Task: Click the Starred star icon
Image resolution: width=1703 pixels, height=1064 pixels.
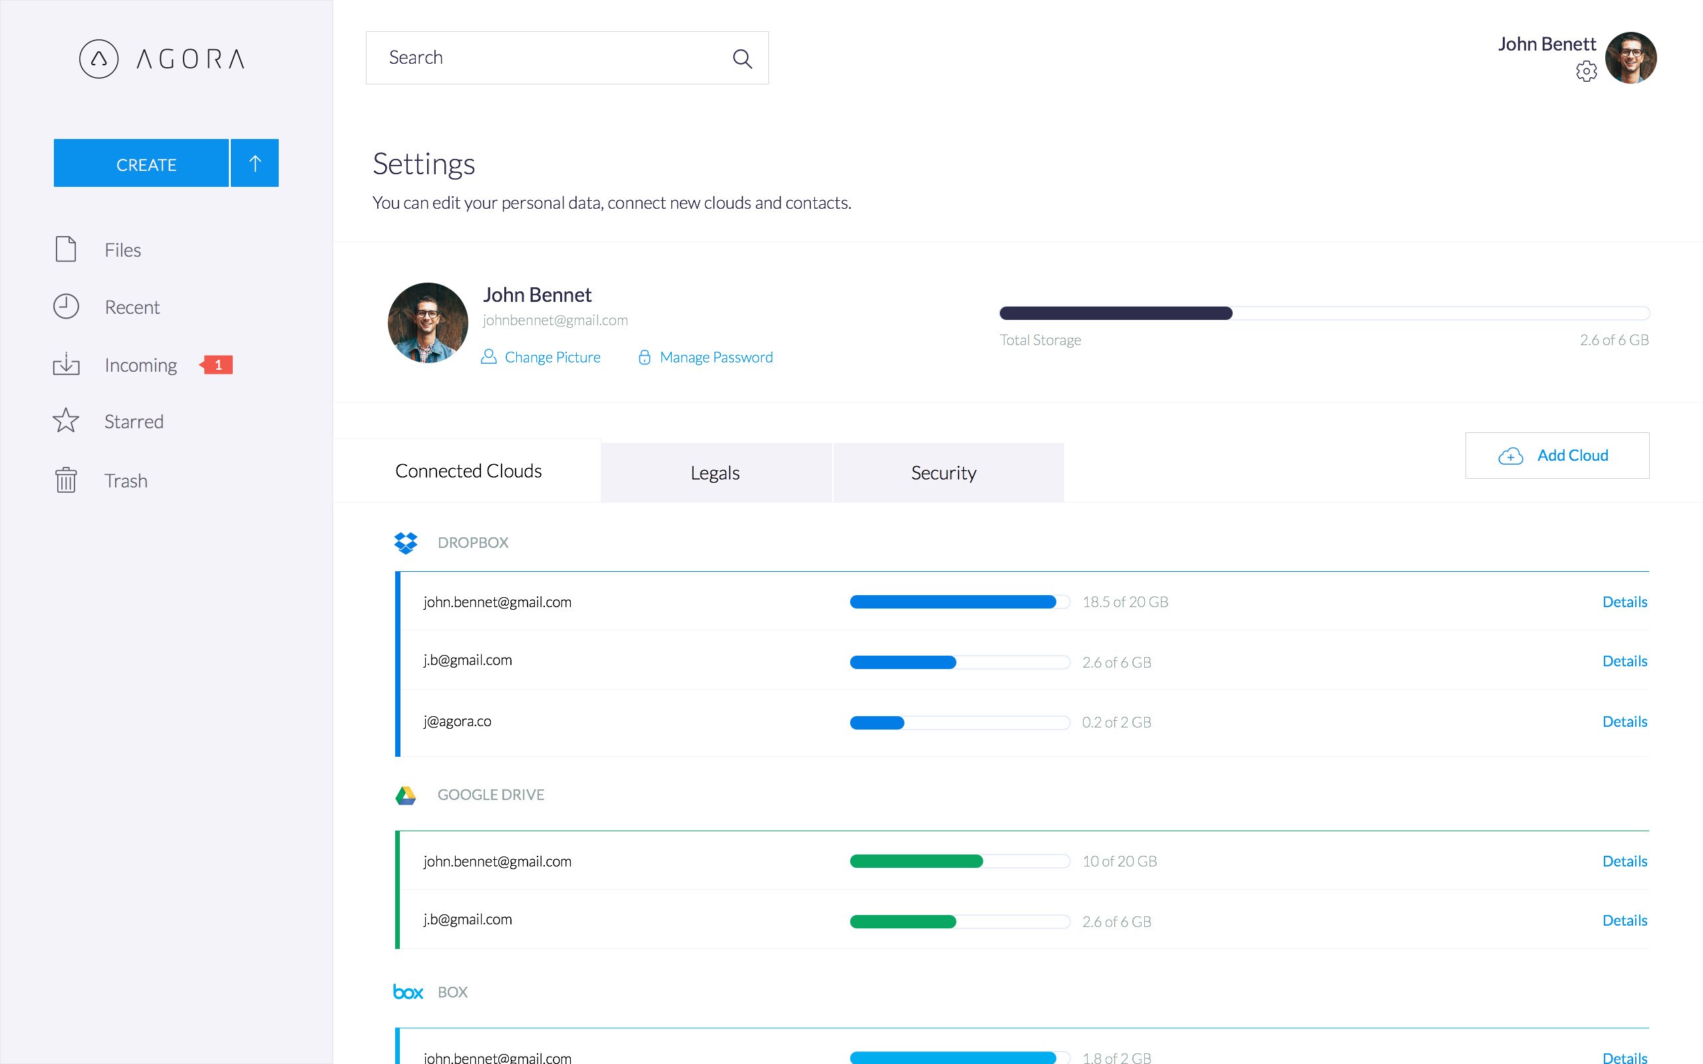Action: [x=66, y=421]
